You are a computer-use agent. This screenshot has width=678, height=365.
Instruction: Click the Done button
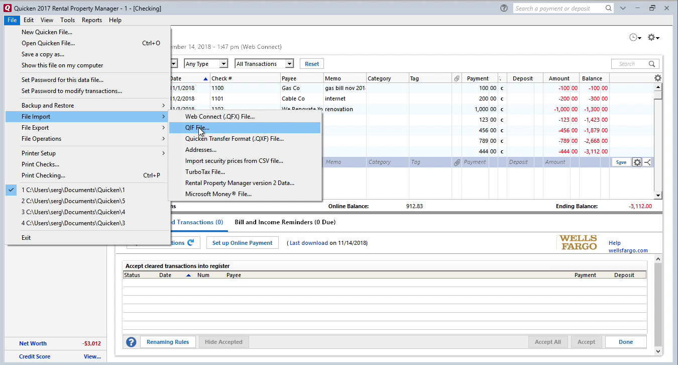point(626,342)
